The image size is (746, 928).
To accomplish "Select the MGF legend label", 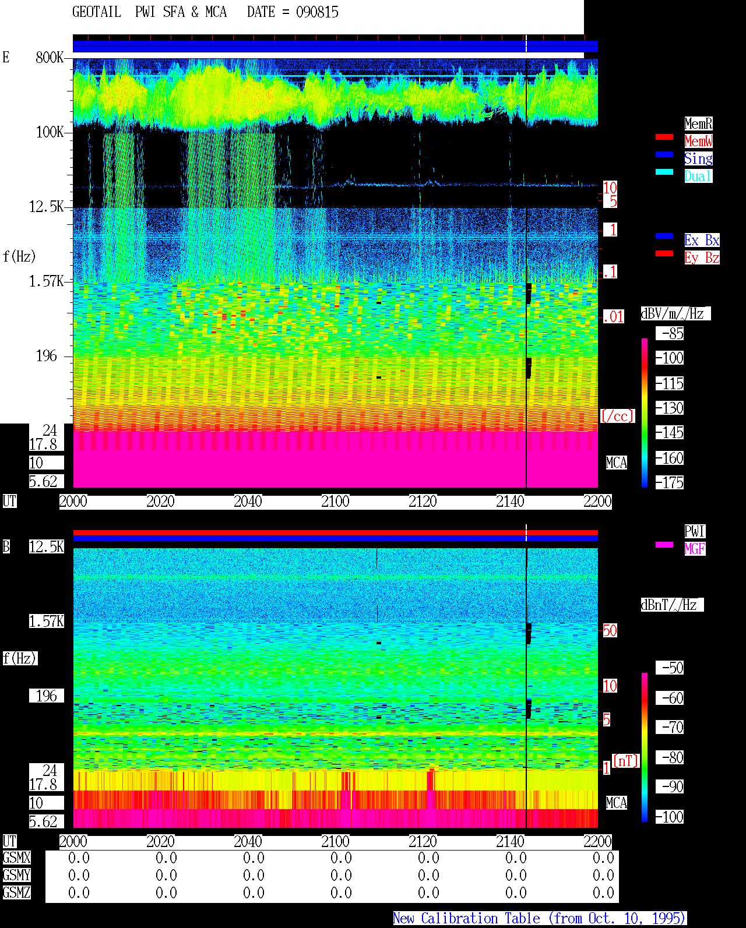I will pyautogui.click(x=695, y=549).
